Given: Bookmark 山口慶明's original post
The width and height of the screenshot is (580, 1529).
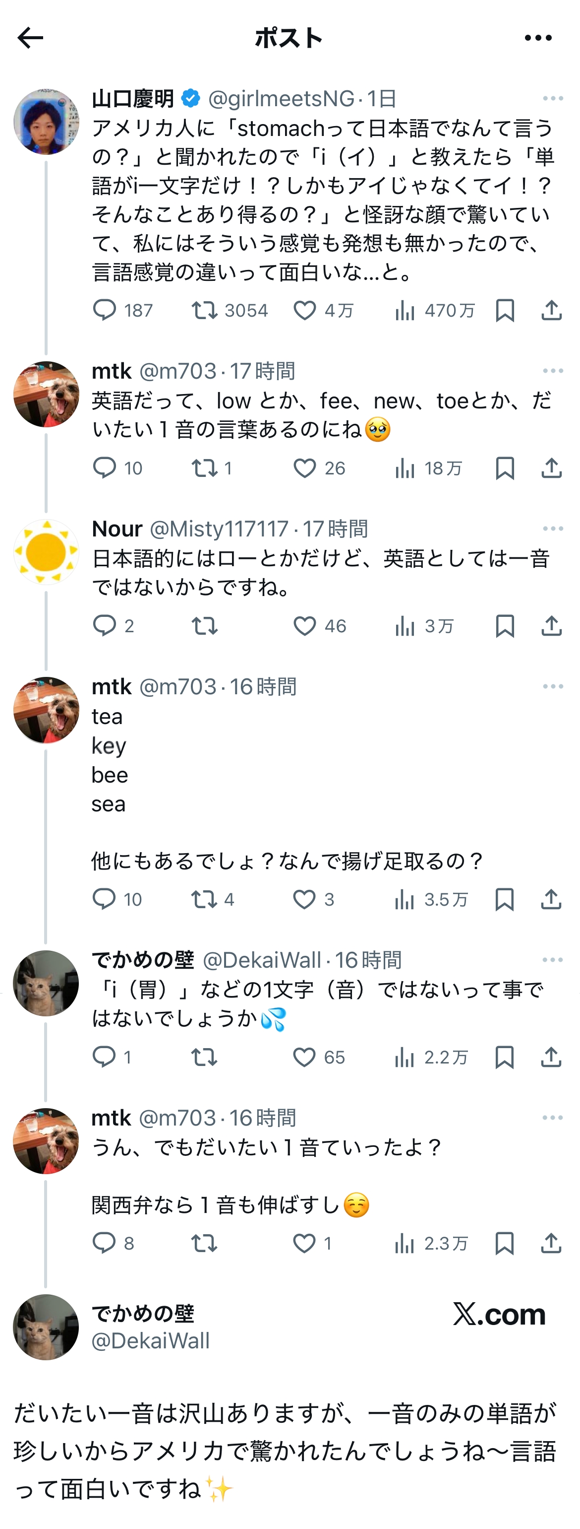Looking at the screenshot, I should click(505, 311).
